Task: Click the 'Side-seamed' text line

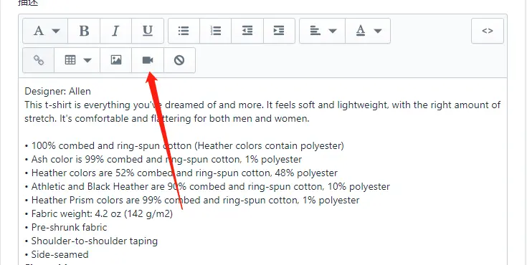Action: [57, 254]
